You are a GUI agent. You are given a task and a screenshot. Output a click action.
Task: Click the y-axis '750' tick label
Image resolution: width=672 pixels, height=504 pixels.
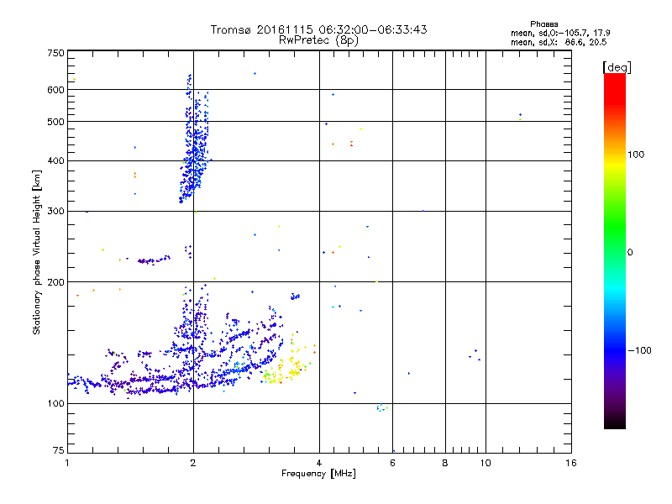click(55, 53)
